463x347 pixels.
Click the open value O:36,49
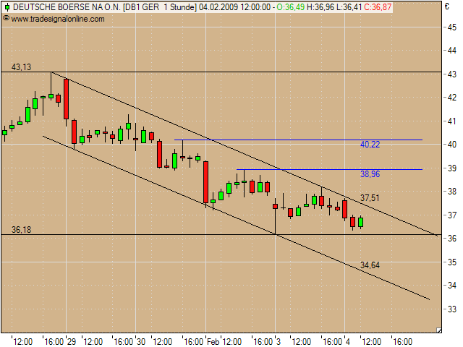coord(291,7)
